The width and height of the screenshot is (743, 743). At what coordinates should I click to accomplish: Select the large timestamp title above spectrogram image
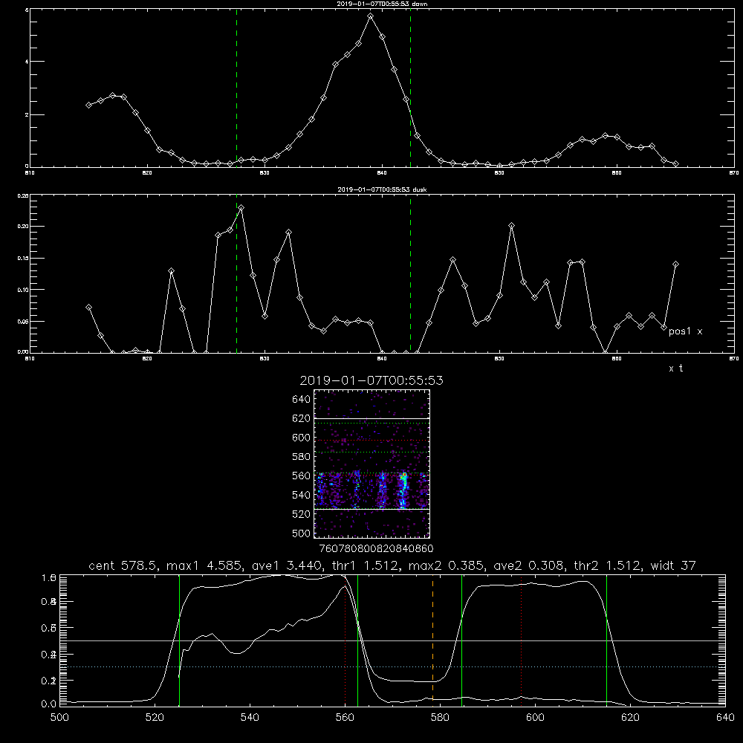click(371, 380)
